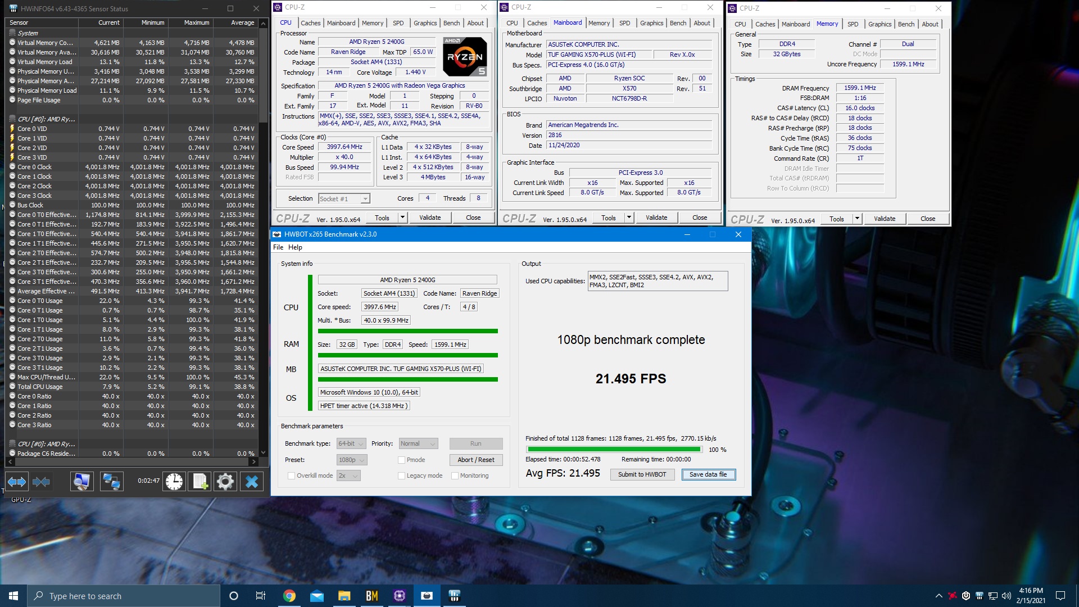Screen dimensions: 1079x607
Task: Open Cortana circle icon on taskbar
Action: click(x=234, y=596)
